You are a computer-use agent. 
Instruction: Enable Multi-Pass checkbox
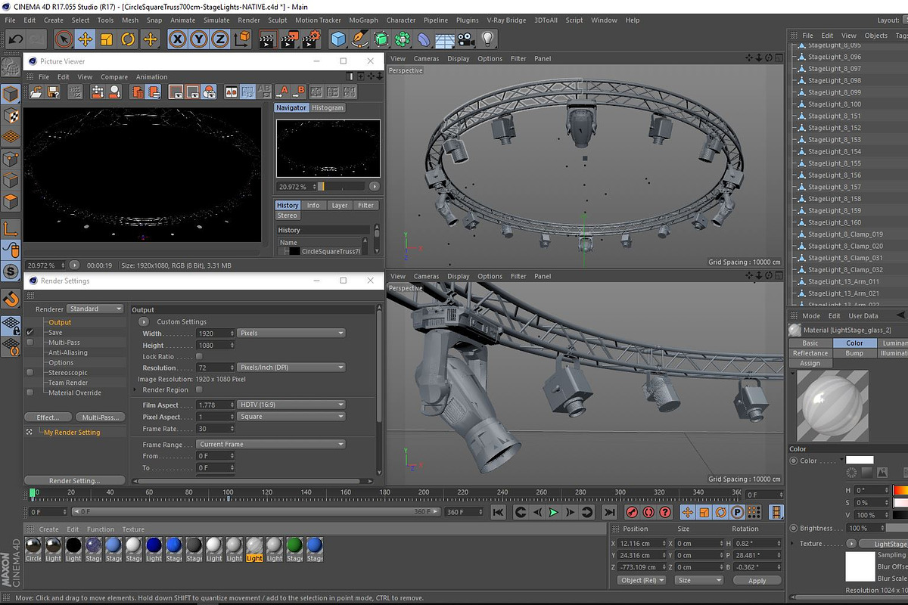tap(30, 343)
